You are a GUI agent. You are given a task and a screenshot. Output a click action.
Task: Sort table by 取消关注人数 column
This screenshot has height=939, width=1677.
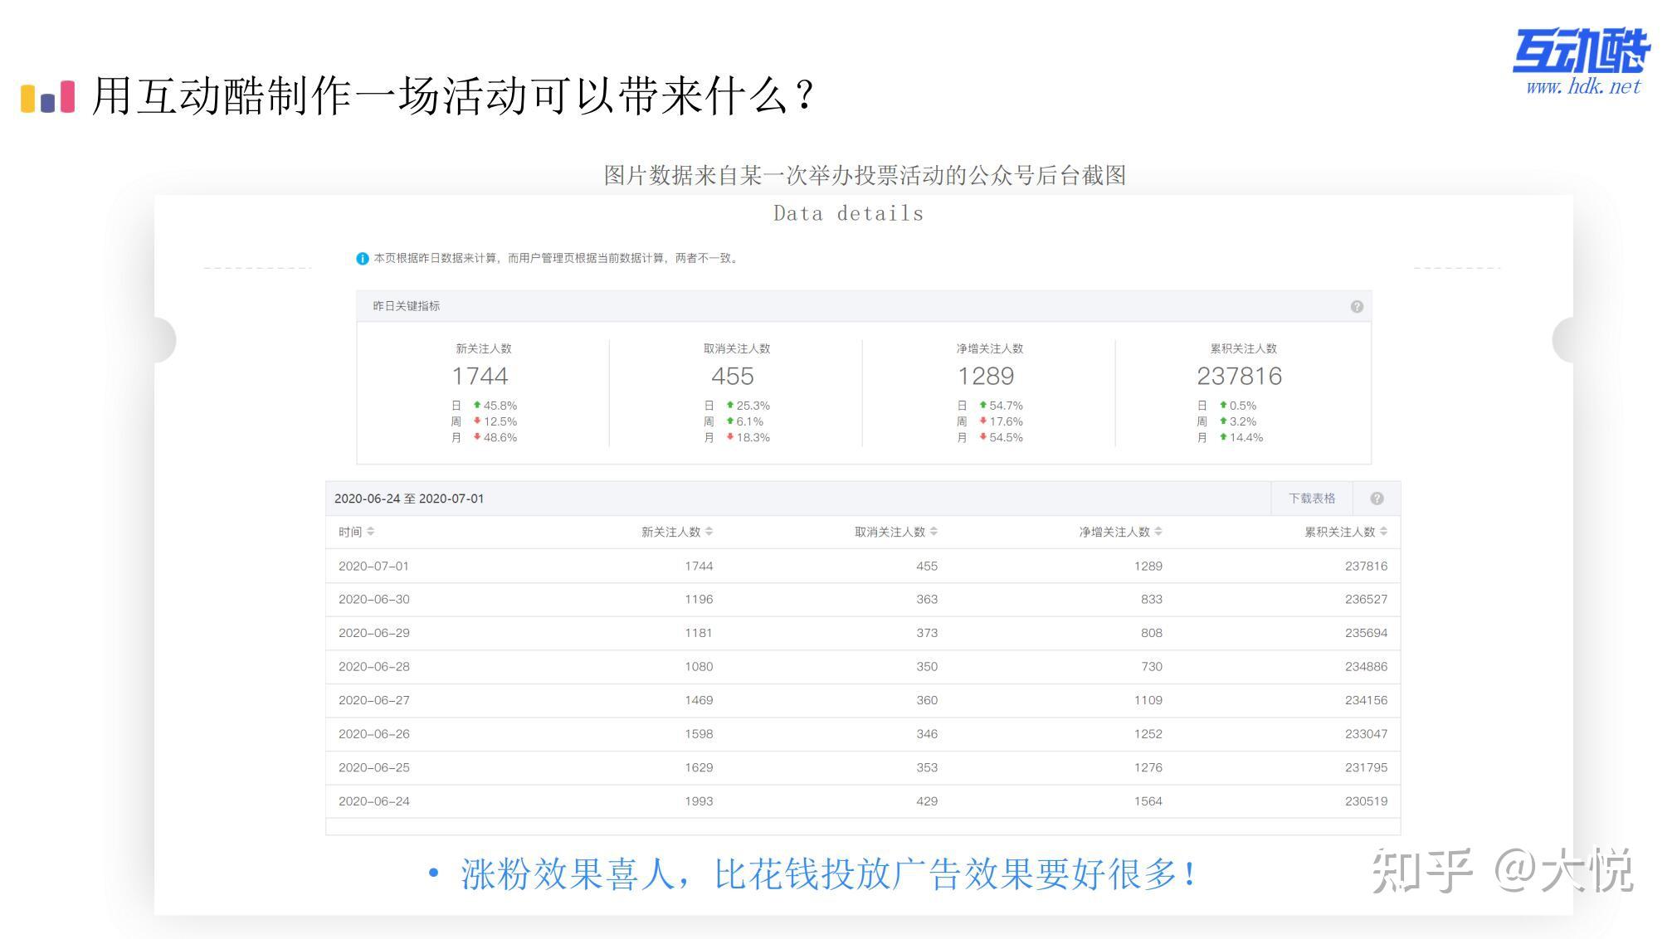click(x=895, y=532)
